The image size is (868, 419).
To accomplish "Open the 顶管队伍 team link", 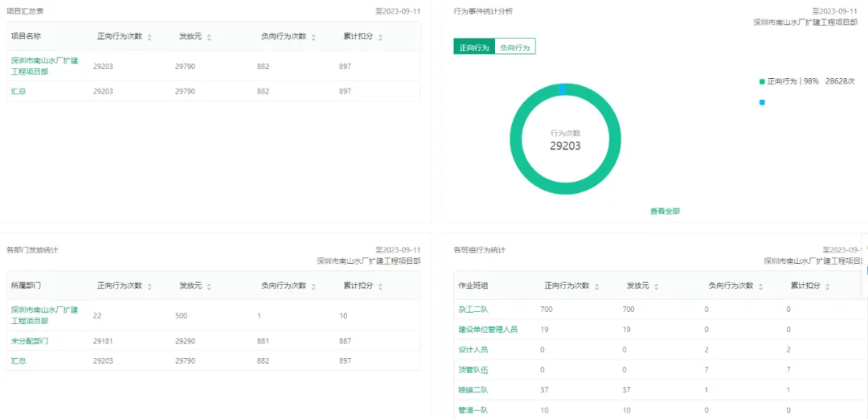I will tap(473, 370).
